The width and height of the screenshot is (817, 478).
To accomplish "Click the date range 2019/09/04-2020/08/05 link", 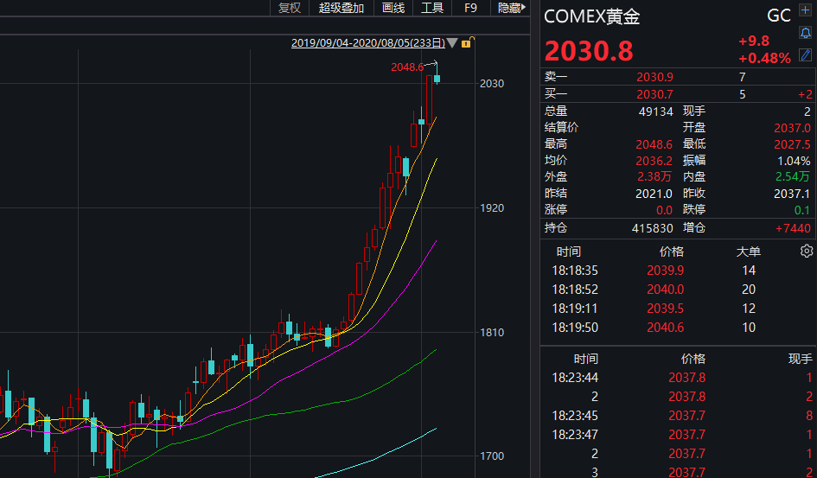I will 367,42.
